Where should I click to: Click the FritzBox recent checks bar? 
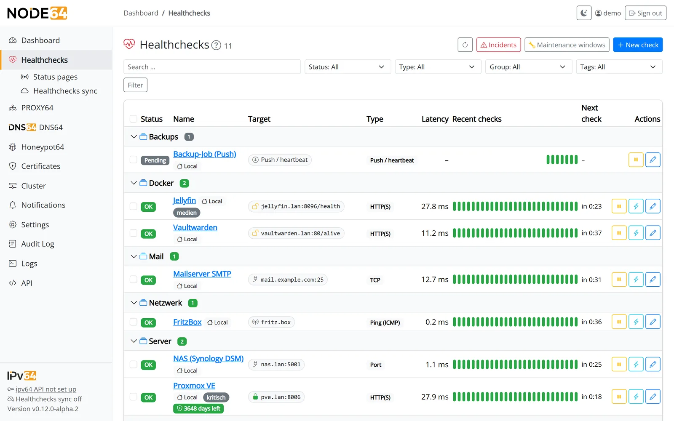tap(515, 322)
